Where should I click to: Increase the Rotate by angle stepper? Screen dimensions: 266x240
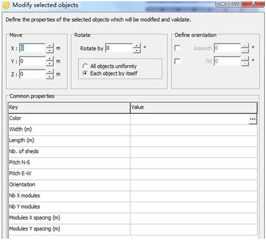[137, 46]
